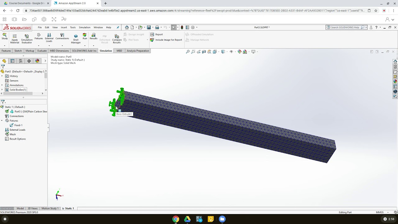Viewport: 398px width, 224px height.
Task: Click Zoom to Fit in view toolbar
Action: 188,52
